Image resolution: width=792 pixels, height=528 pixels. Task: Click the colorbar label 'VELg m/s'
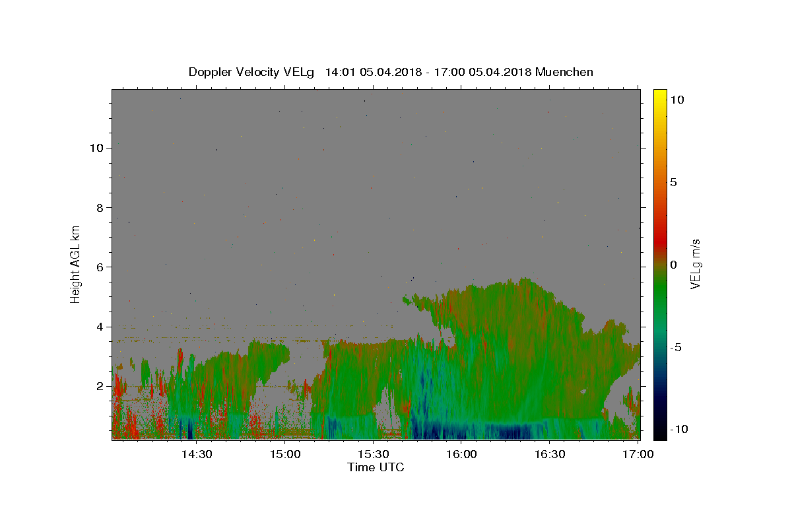tap(695, 264)
